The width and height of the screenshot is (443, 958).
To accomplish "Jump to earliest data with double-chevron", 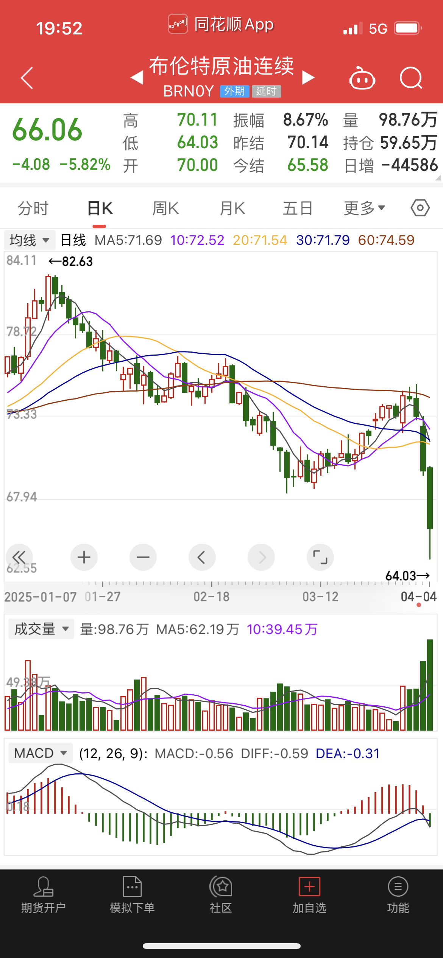I will (x=19, y=557).
